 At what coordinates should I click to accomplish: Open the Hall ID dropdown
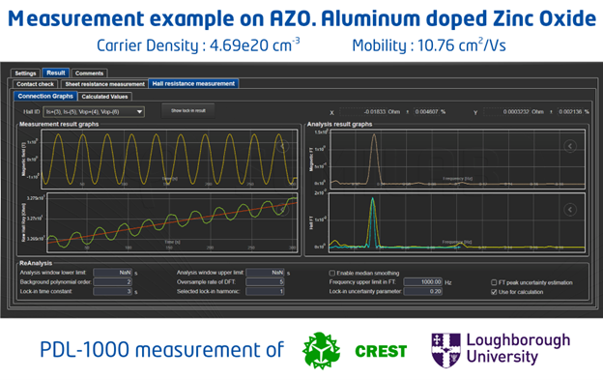click(94, 112)
